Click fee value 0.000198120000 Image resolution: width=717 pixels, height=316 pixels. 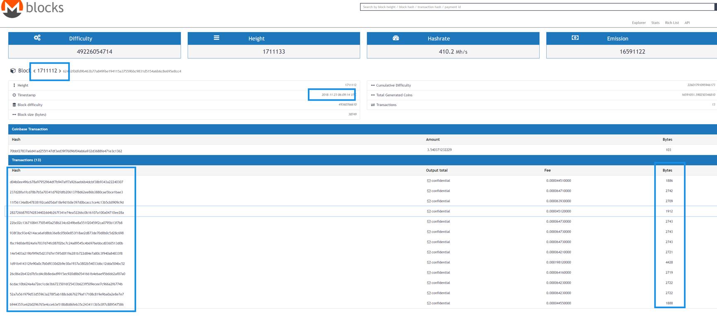coord(558,263)
